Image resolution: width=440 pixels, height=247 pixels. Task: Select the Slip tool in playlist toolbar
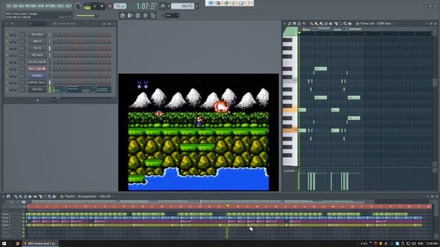click(x=35, y=197)
